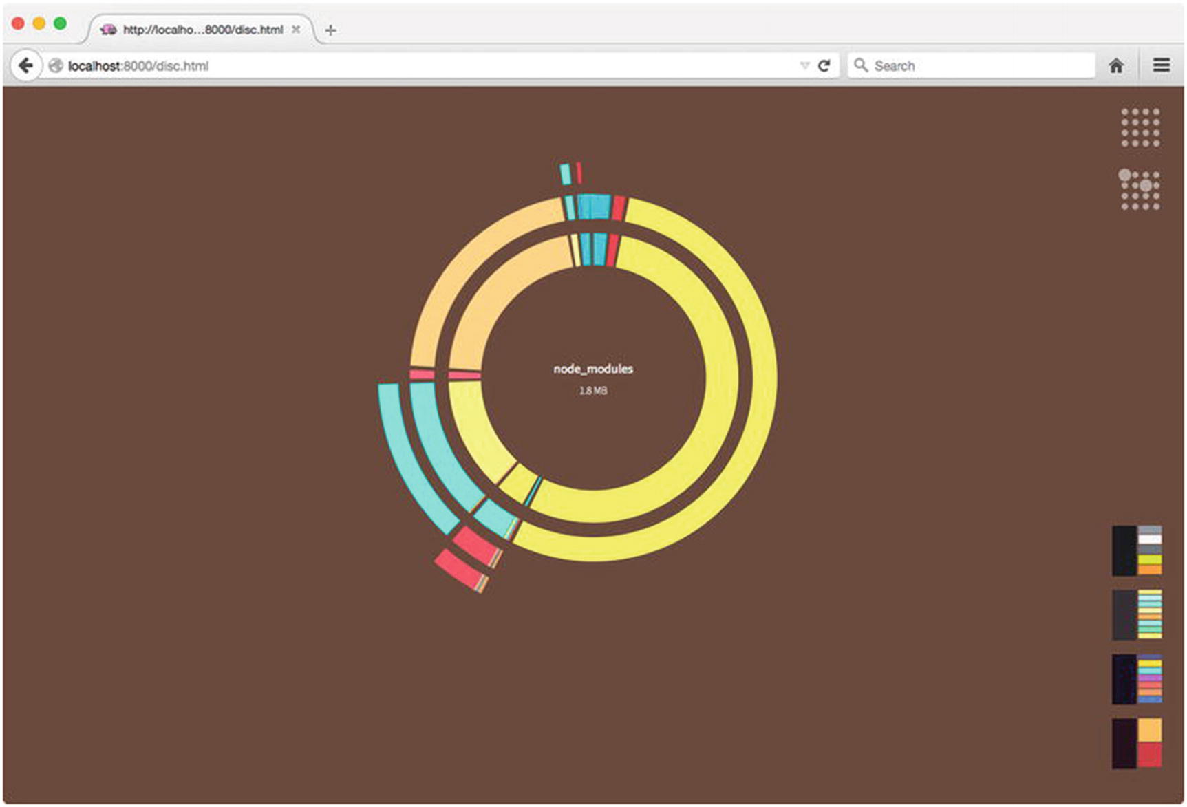This screenshot has width=1187, height=807.
Task: Choose the orange and red palette
Action: click(x=1137, y=743)
